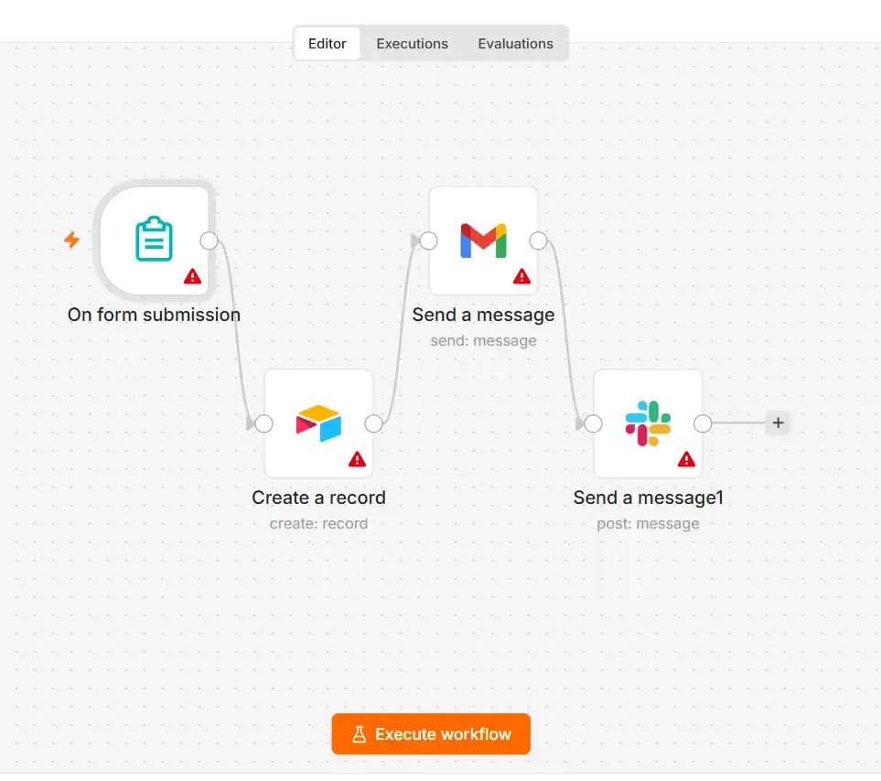Switch to the Editor tab
Image resolution: width=881 pixels, height=781 pixels.
tap(327, 43)
